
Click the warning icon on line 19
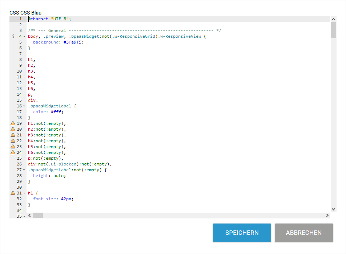tap(13, 123)
